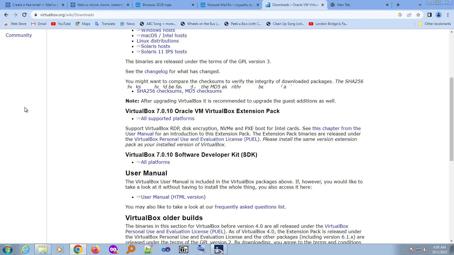The width and height of the screenshot is (454, 255).
Task: Open the frequently asked questions list
Action: click(250, 207)
